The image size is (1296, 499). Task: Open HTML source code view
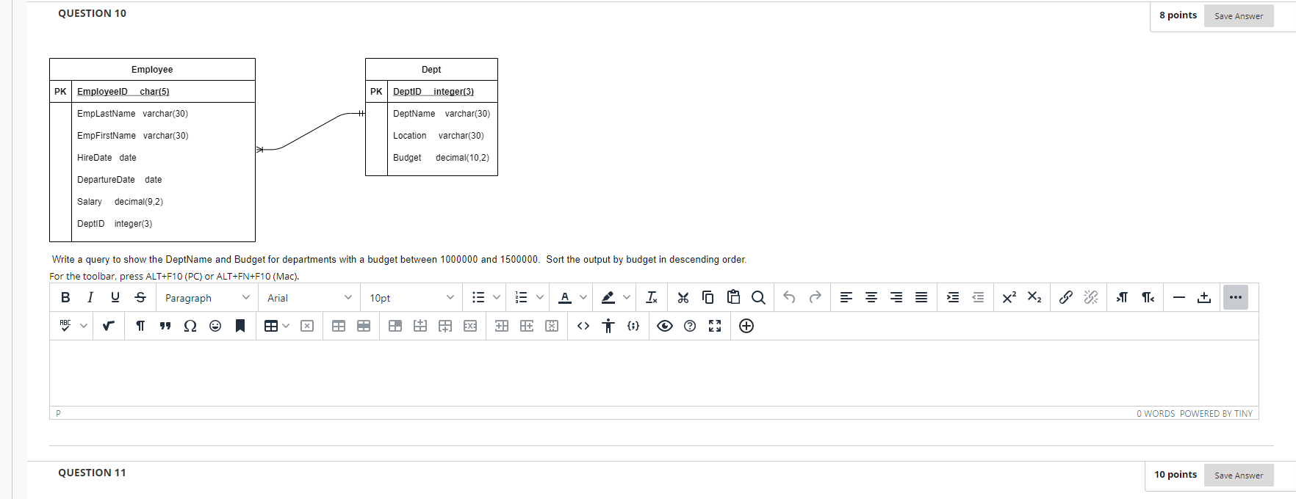[583, 326]
